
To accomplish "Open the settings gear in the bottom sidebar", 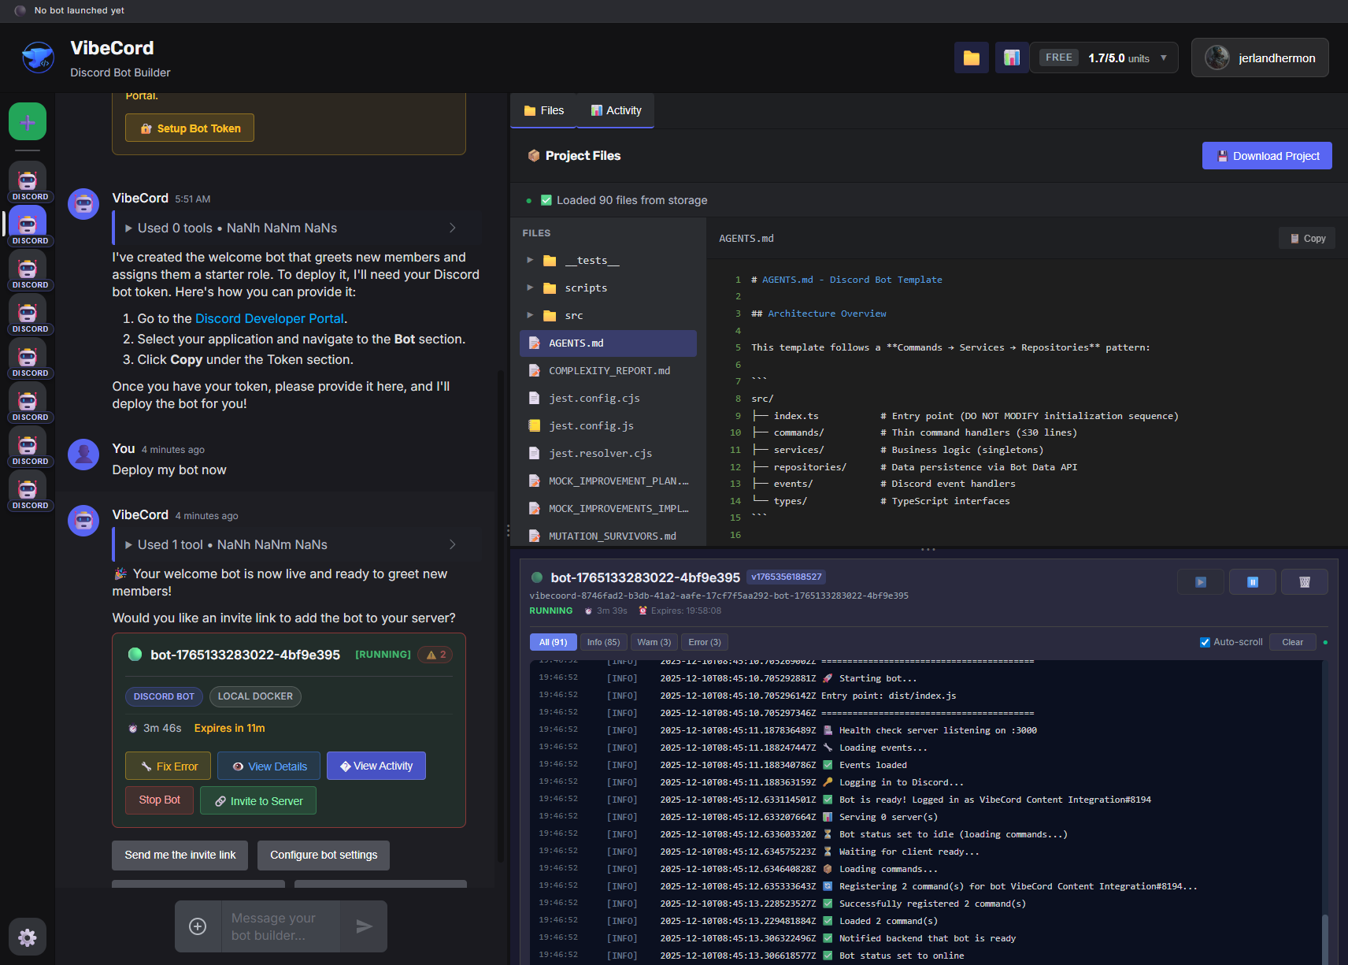I will tap(27, 937).
